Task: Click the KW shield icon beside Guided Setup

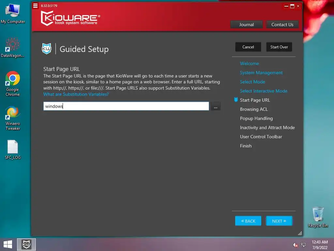Action: pyautogui.click(x=47, y=49)
